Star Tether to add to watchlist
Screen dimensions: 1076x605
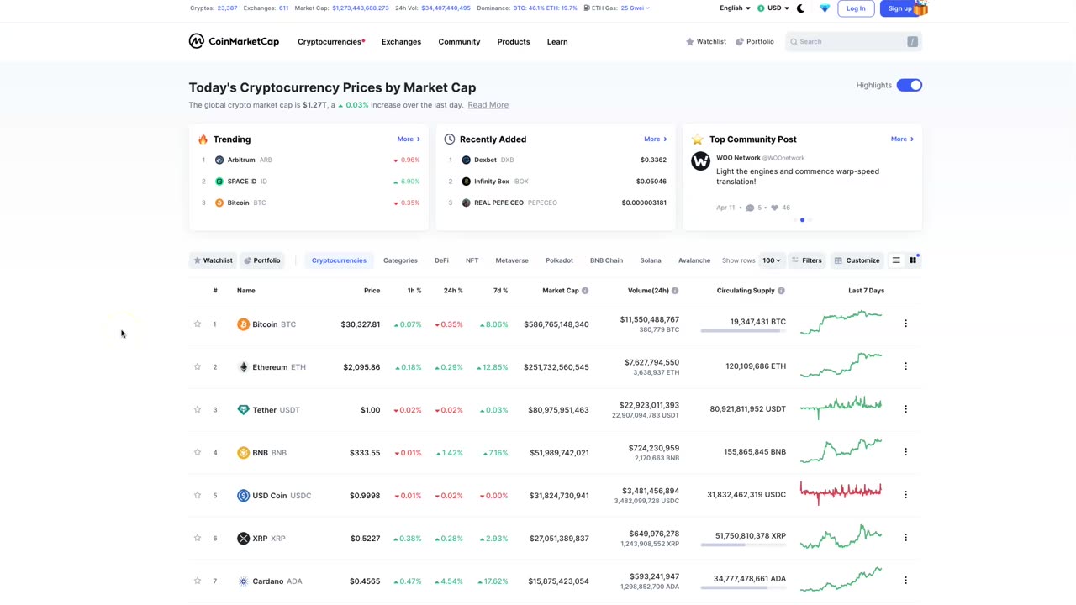coord(198,409)
